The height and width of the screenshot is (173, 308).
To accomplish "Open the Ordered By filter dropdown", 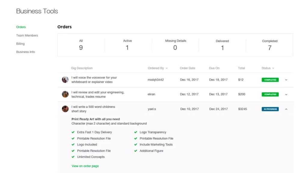I will tap(158, 68).
